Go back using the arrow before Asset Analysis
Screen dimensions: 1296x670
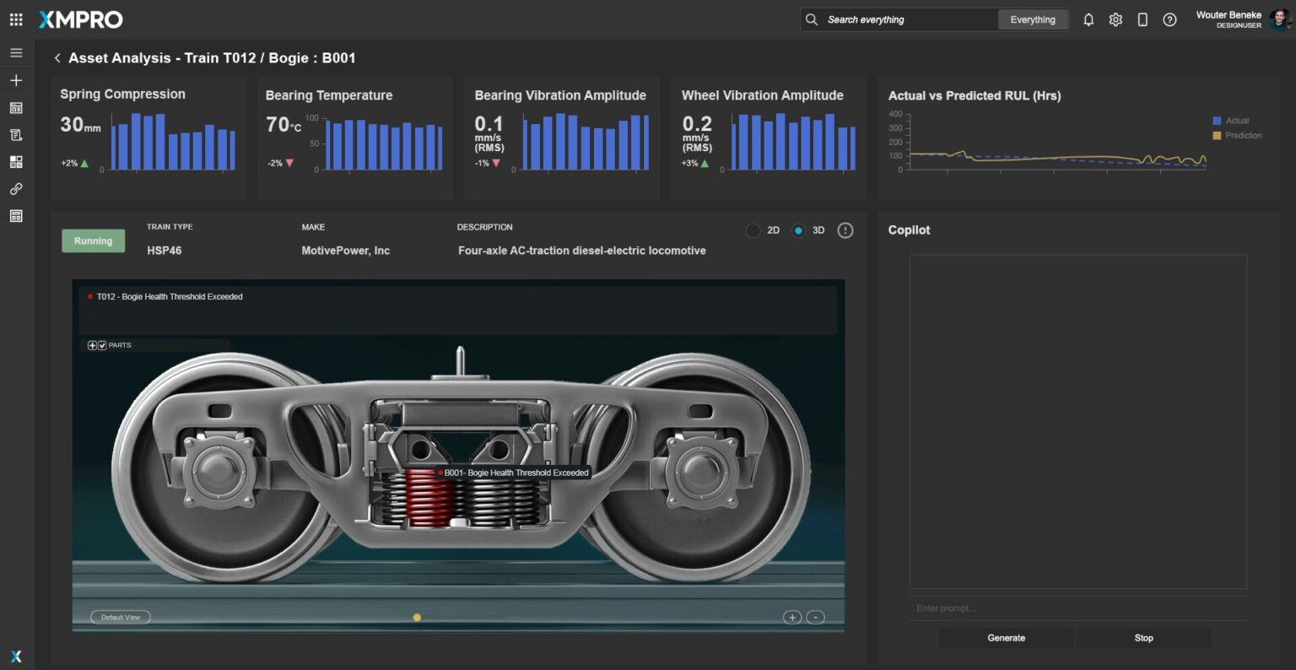(57, 58)
